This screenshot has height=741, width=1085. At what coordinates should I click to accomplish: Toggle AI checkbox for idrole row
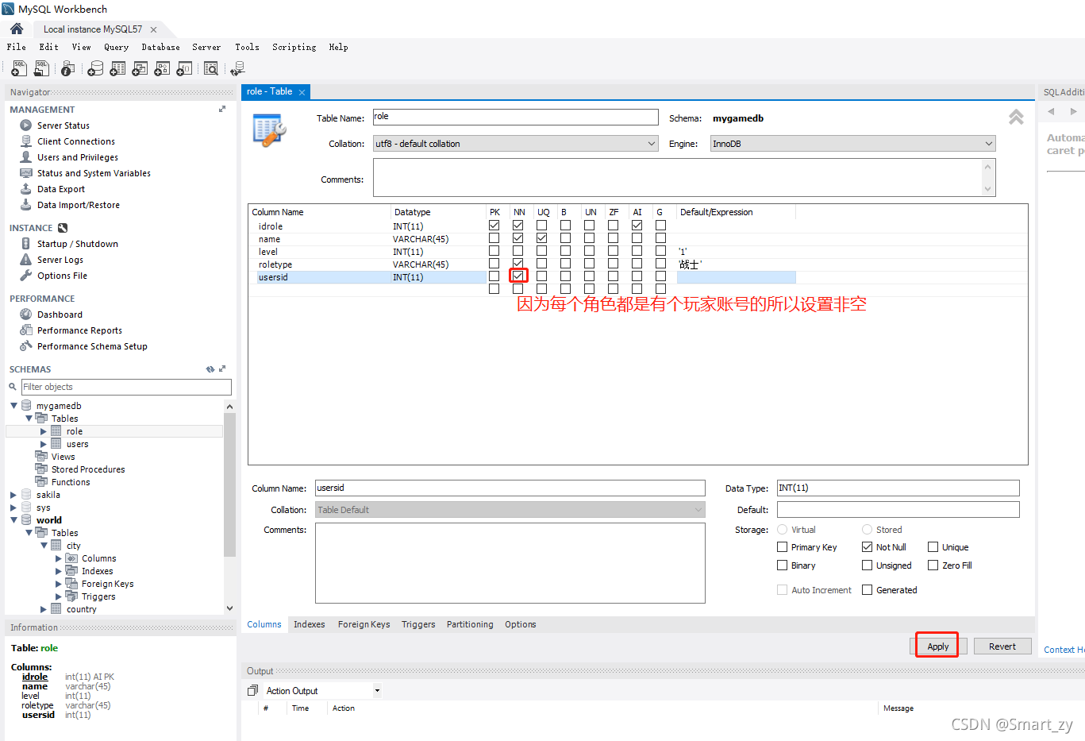[637, 226]
